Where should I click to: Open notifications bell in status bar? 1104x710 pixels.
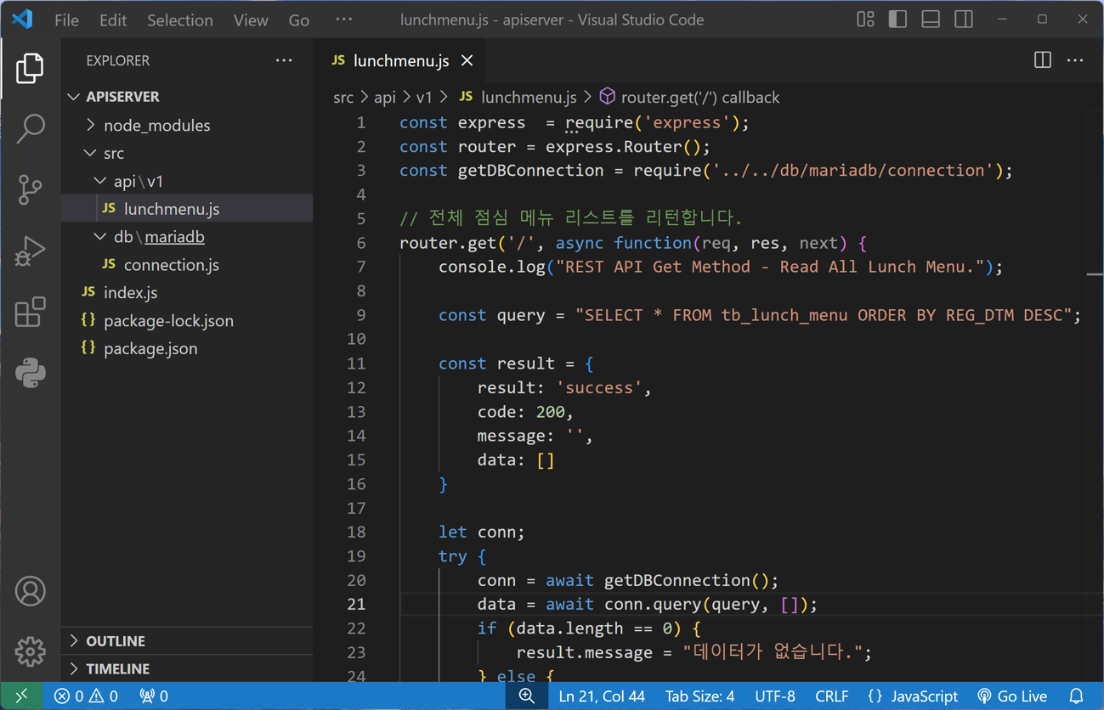pyautogui.click(x=1076, y=696)
